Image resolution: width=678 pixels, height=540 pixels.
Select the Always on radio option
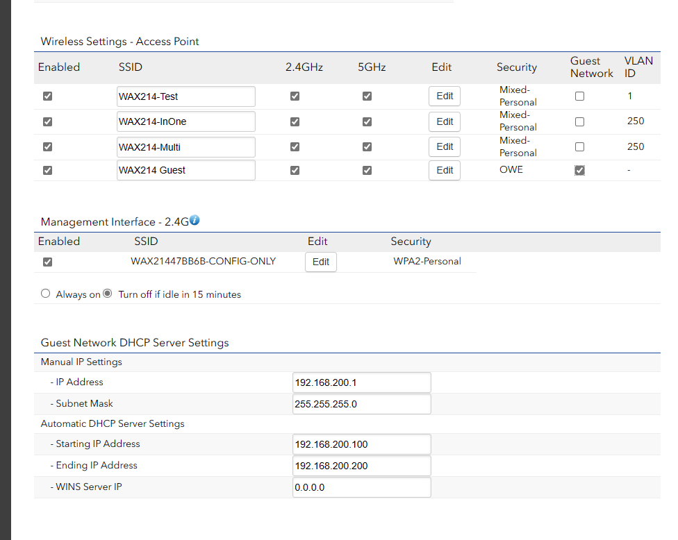point(46,294)
